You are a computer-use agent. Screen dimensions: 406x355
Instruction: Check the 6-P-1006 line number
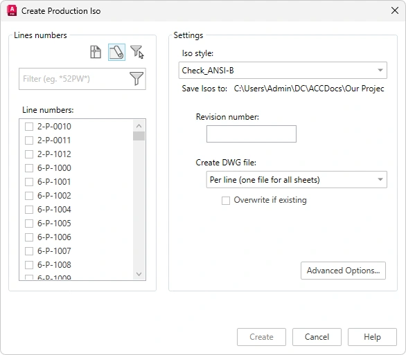pos(29,237)
